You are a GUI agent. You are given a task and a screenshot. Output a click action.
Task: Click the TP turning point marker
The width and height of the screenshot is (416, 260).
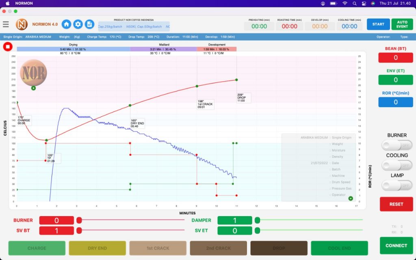[46, 140]
